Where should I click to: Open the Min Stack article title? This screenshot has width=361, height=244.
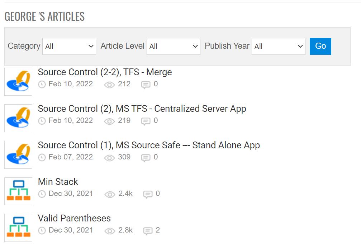[58, 182]
